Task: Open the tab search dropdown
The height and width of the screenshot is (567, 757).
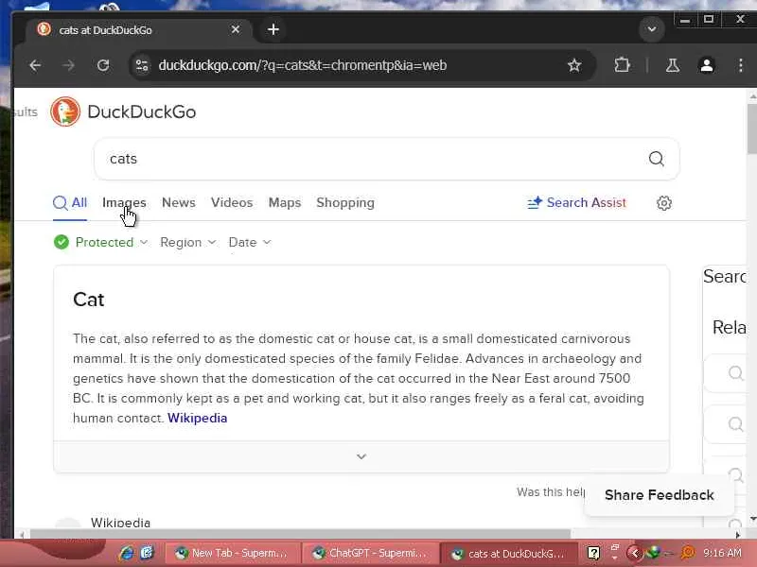Action: coord(651,29)
